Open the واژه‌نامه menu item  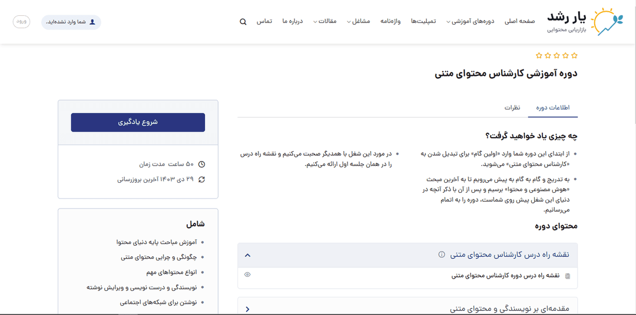pos(390,22)
